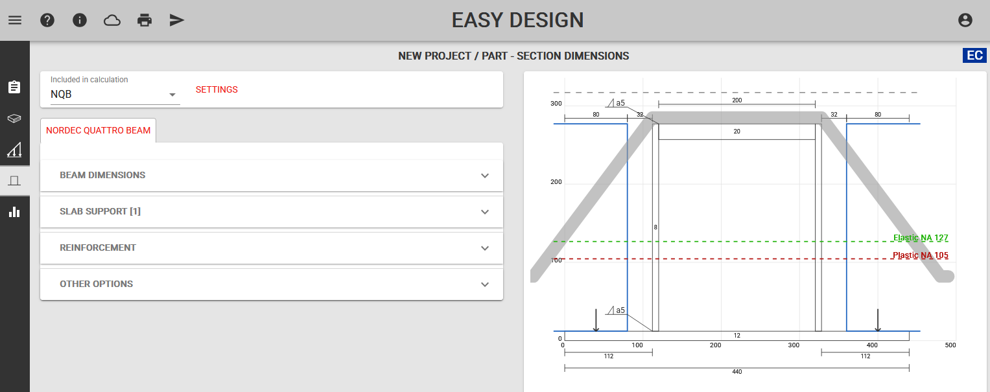The height and width of the screenshot is (392, 990).
Task: Open the print icon
Action: pyautogui.click(x=144, y=20)
